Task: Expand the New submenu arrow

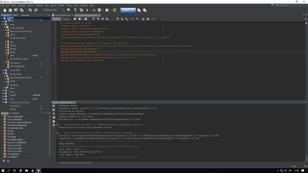Action: [x=41, y=21]
